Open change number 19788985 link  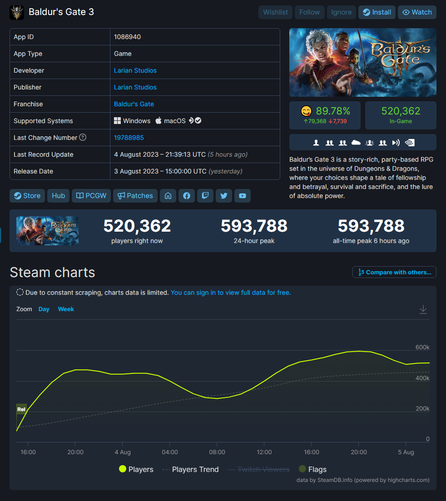pos(129,138)
